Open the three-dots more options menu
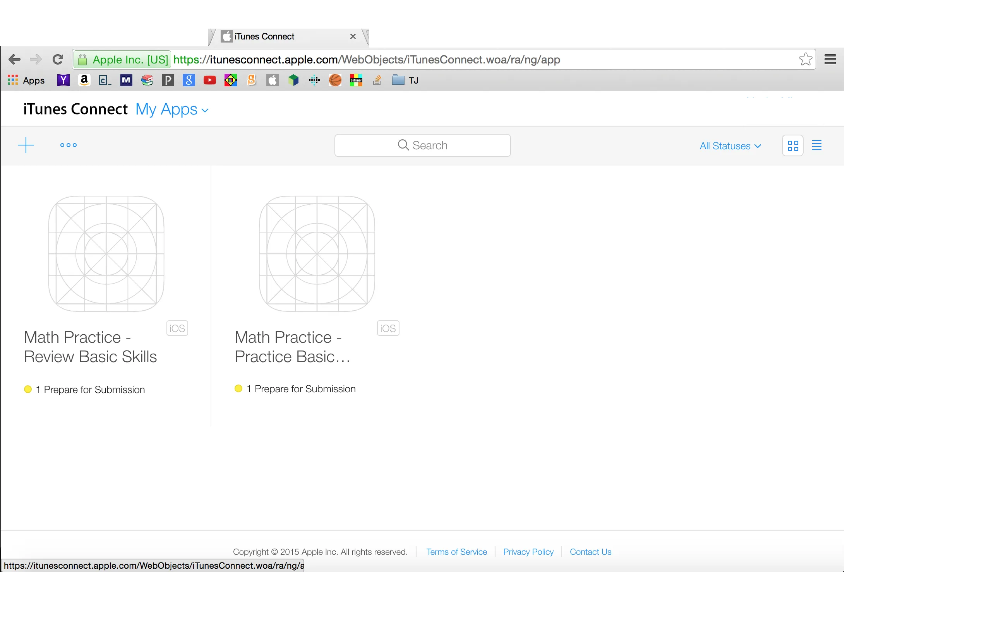 [69, 145]
